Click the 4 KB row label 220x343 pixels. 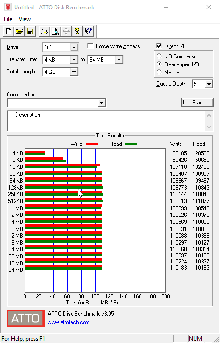[x=17, y=153]
